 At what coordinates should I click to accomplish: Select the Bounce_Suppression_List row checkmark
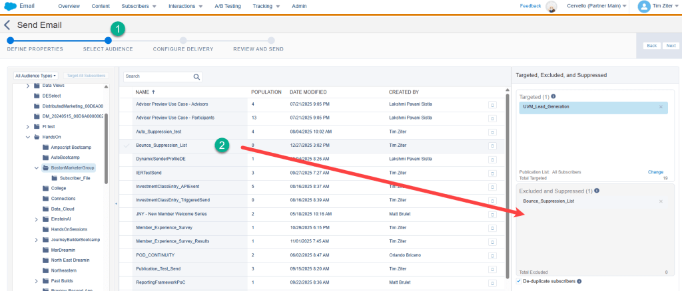point(127,145)
